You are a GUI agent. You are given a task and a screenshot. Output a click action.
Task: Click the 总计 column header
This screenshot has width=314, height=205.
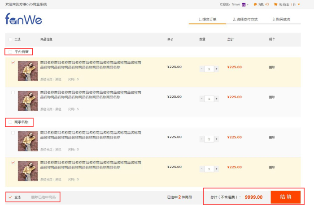[231, 39]
